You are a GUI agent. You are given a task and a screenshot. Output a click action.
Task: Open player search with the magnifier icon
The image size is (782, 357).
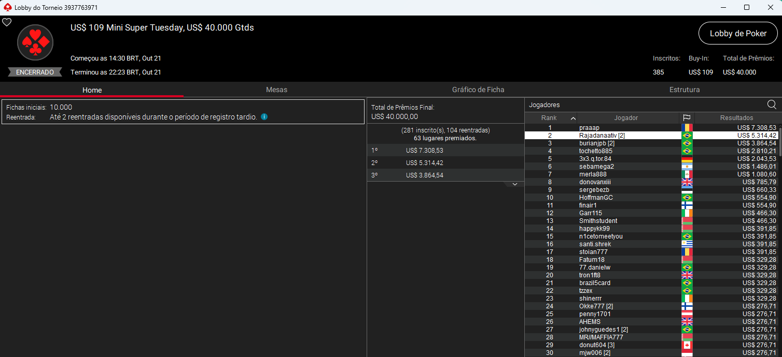tap(772, 105)
